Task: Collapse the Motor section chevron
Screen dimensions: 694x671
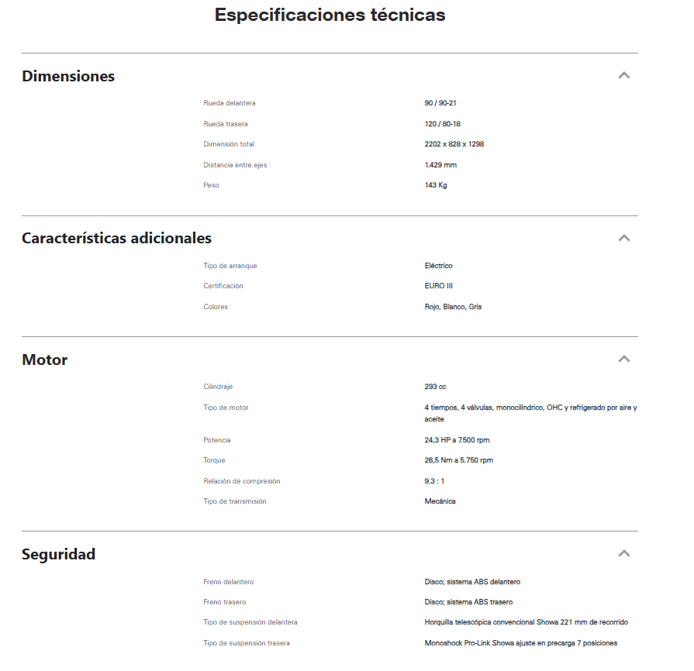Action: 623,360
